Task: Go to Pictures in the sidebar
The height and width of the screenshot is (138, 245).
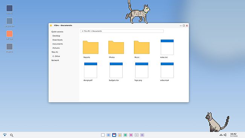Action: [x=56, y=48]
